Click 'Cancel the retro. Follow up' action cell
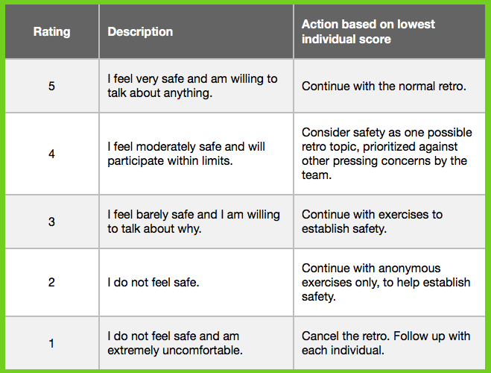The image size is (491, 373). click(390, 343)
